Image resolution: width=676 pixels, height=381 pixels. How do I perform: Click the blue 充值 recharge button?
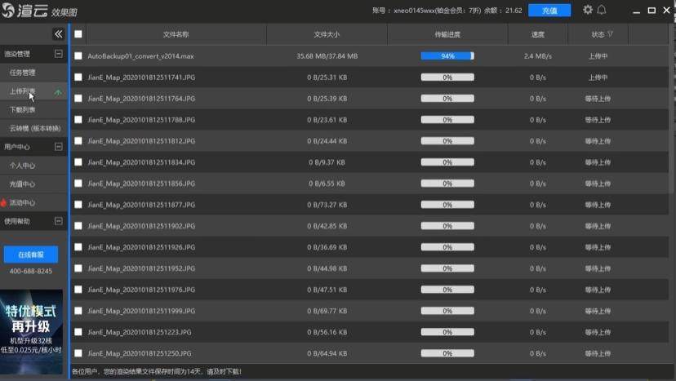click(549, 11)
